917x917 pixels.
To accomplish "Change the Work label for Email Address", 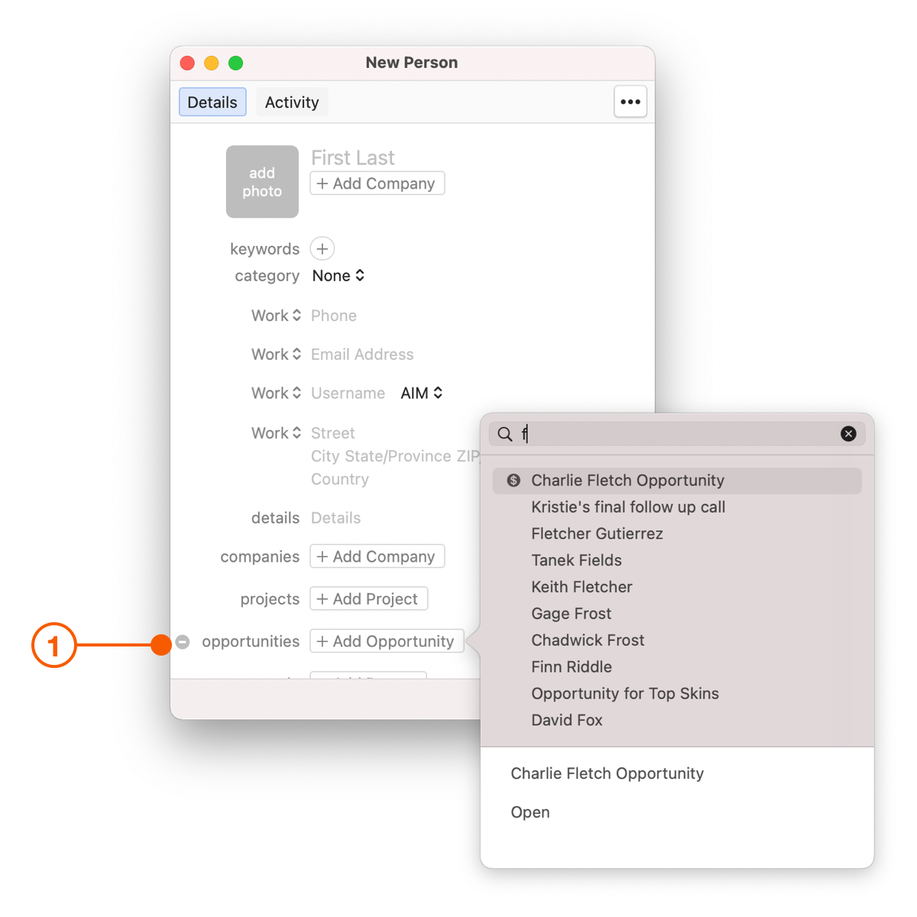I will [x=276, y=355].
